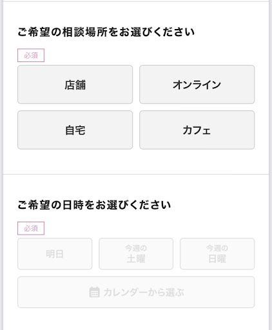272x330 pixels.
Task: Click the heading ご希望の日時をお選びください
Action: click(x=94, y=205)
